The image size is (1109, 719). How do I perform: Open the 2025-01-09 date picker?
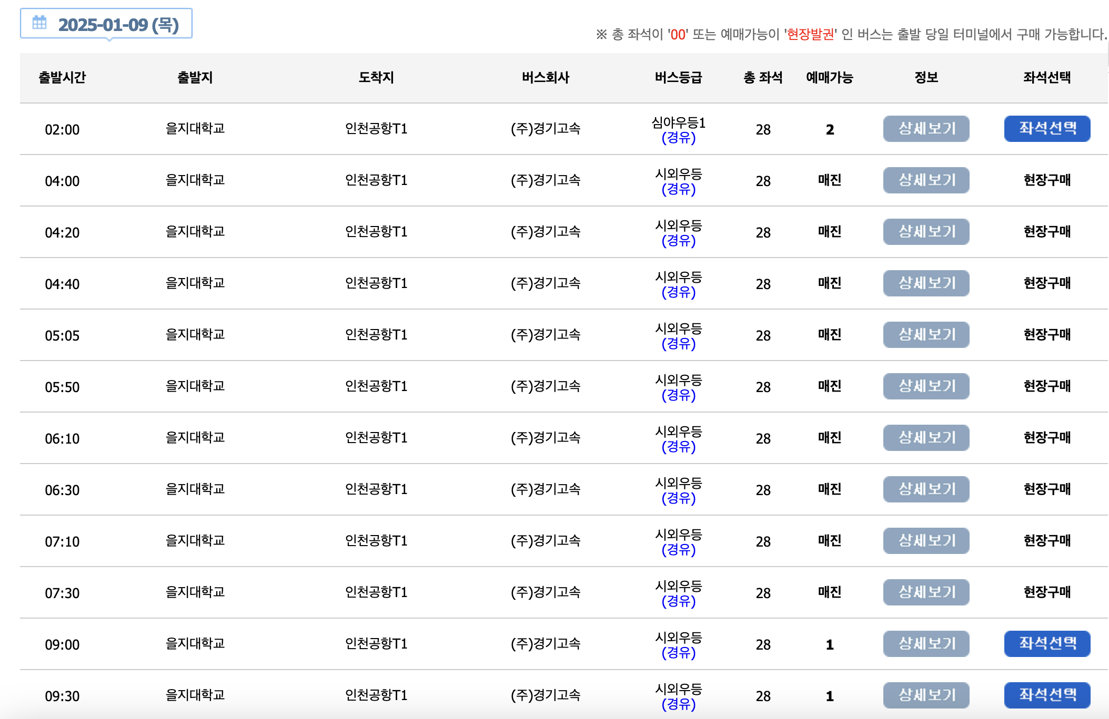[x=118, y=25]
